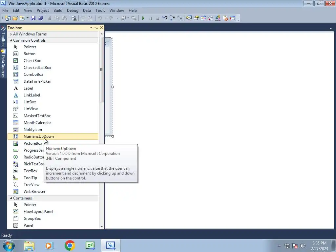Select the WebBrowser control in Toolbox
This screenshot has height=252, width=336.
click(53, 192)
